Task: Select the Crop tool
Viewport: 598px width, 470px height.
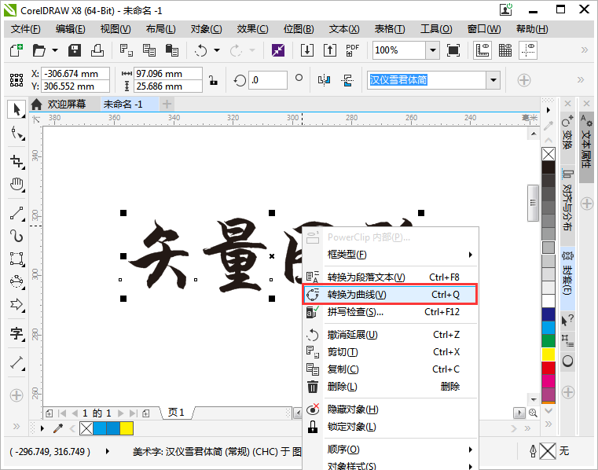Action: click(x=16, y=161)
